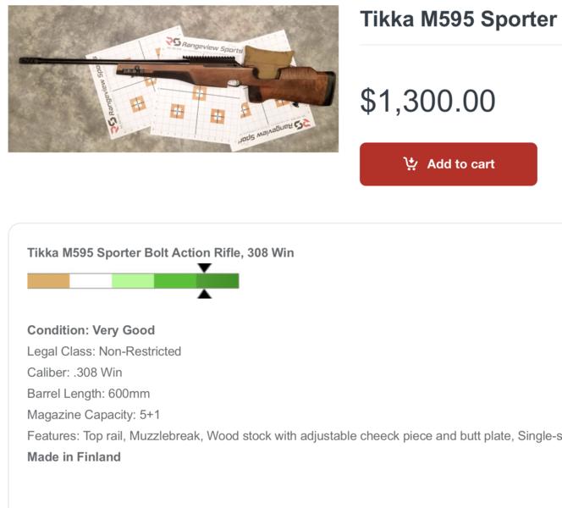Viewport: 562px width, 508px height.
Task: Select the tan segment of condition bar
Action: (48, 281)
